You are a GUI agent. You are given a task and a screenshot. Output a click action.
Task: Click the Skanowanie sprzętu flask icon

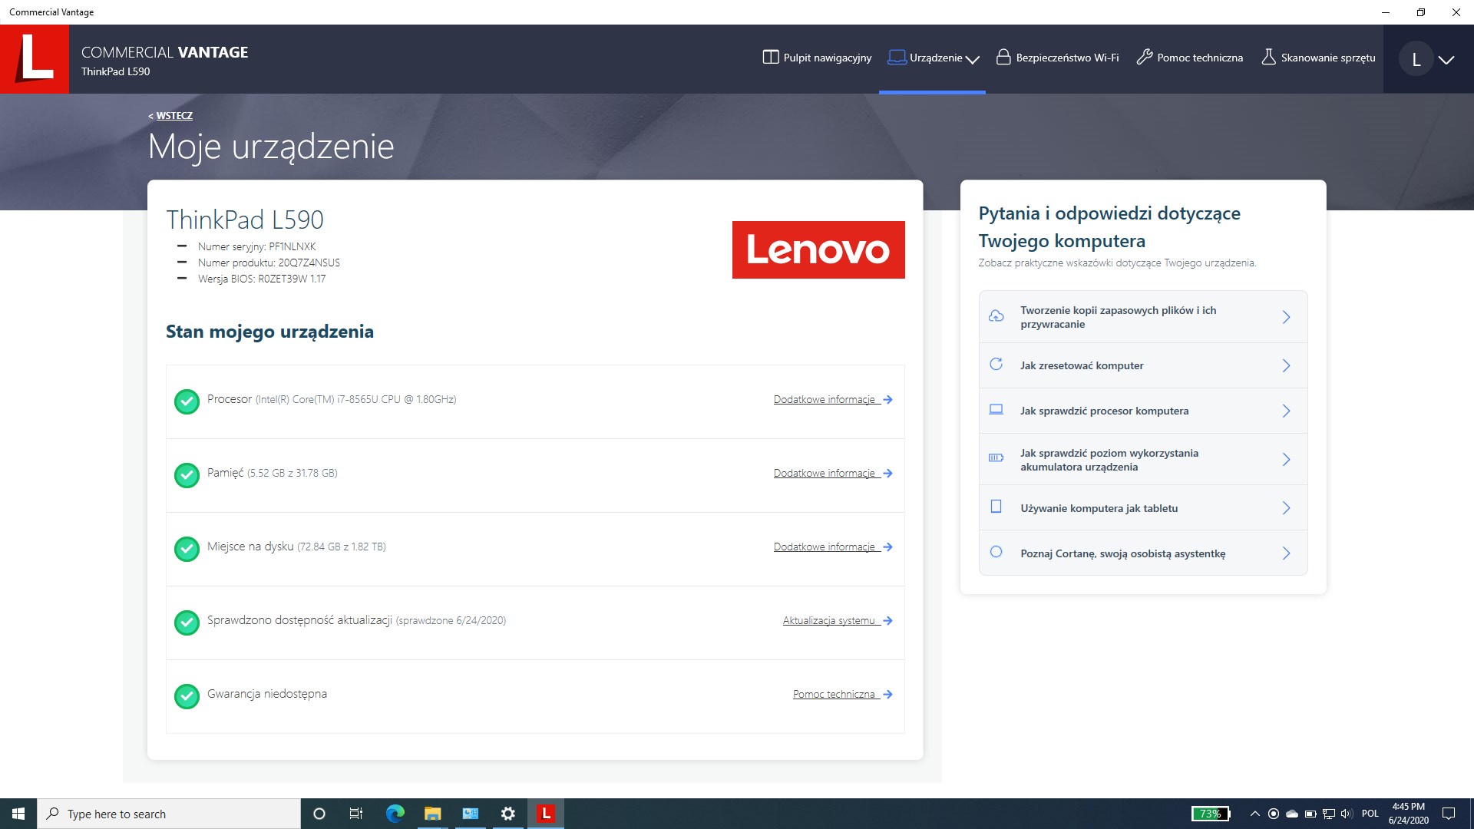1268,58
